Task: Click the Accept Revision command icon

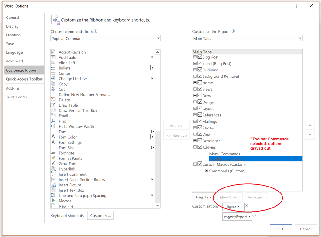Action: pos(53,52)
